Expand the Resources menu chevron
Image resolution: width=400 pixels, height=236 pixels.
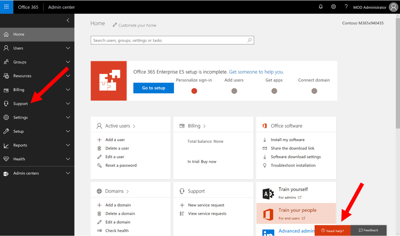pyautogui.click(x=68, y=76)
